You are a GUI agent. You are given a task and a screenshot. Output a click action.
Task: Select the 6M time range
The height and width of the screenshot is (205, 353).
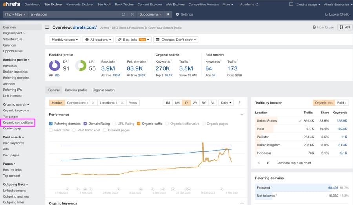[x=177, y=103]
